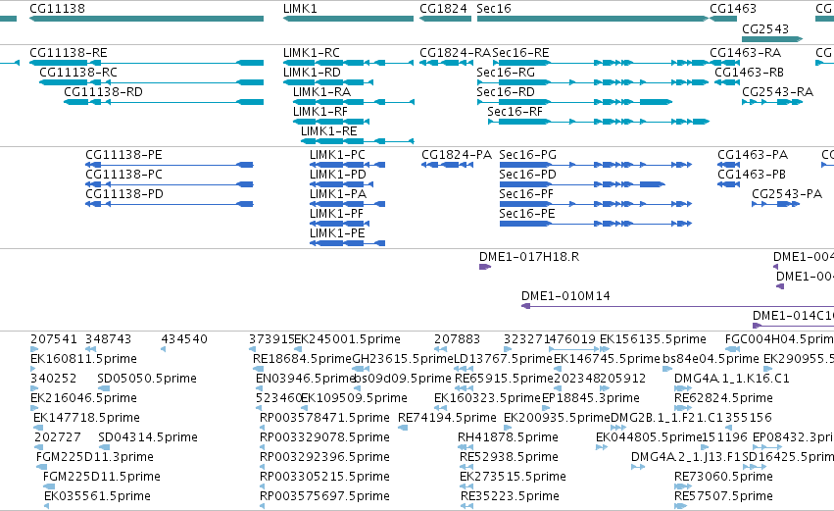The image size is (834, 511).
Task: Select the Sec16 gene bar glyph
Action: pyautogui.click(x=593, y=19)
